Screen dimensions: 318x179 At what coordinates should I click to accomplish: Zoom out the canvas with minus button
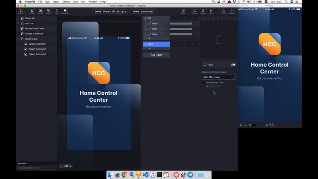tap(61, 166)
